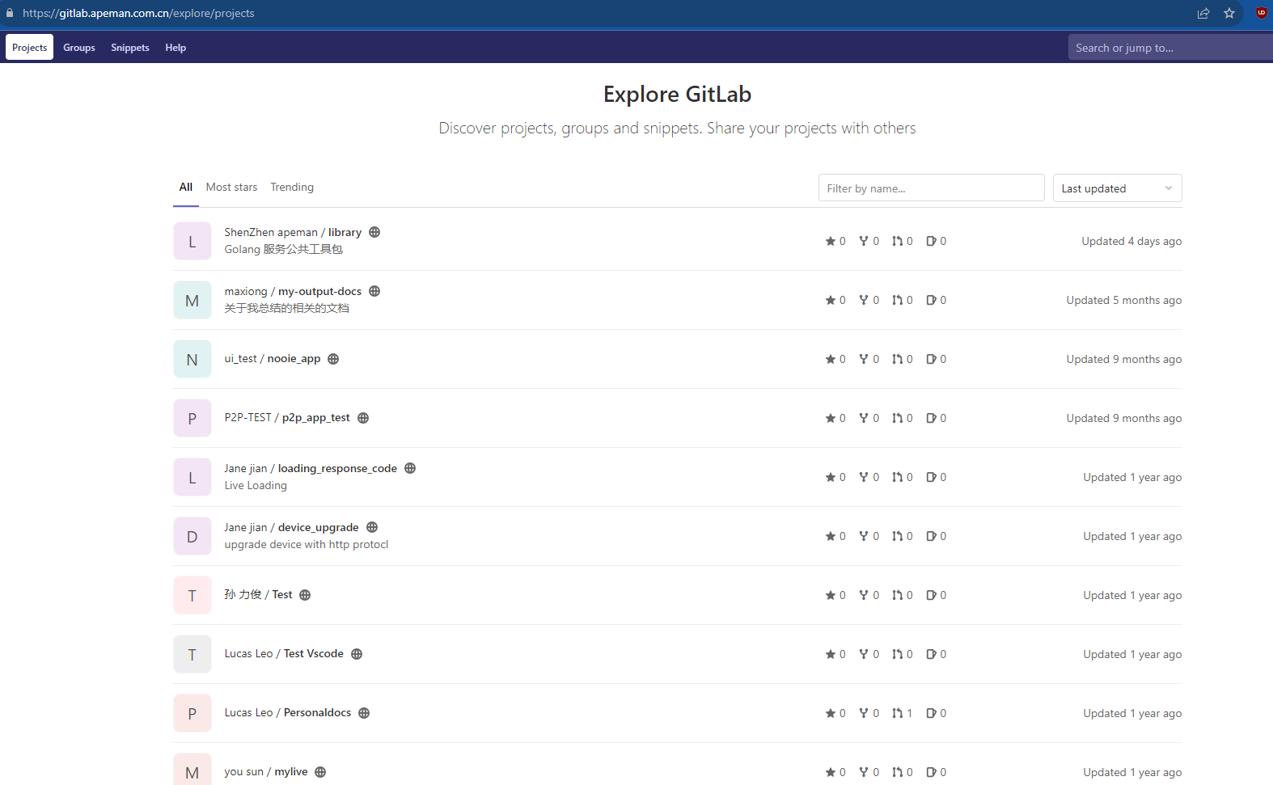Screen dimensions: 1273x785
Task: Click the address bar URL
Action: (x=138, y=13)
